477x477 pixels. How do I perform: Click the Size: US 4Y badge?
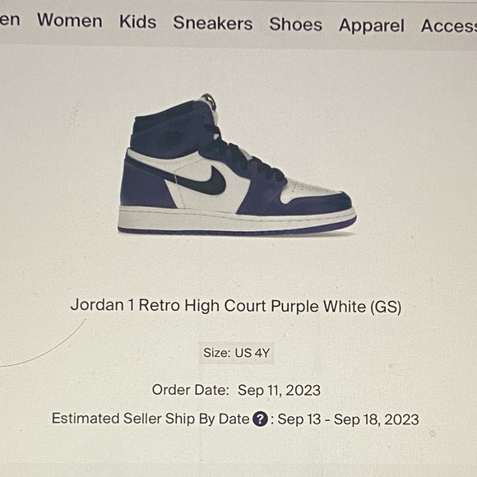coord(236,353)
